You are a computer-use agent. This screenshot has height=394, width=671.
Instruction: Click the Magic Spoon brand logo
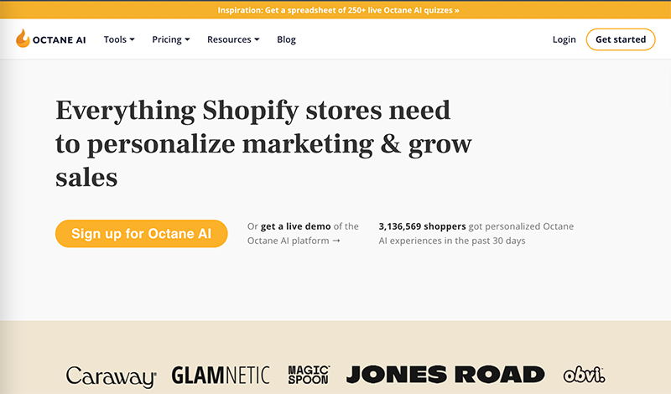(x=309, y=375)
